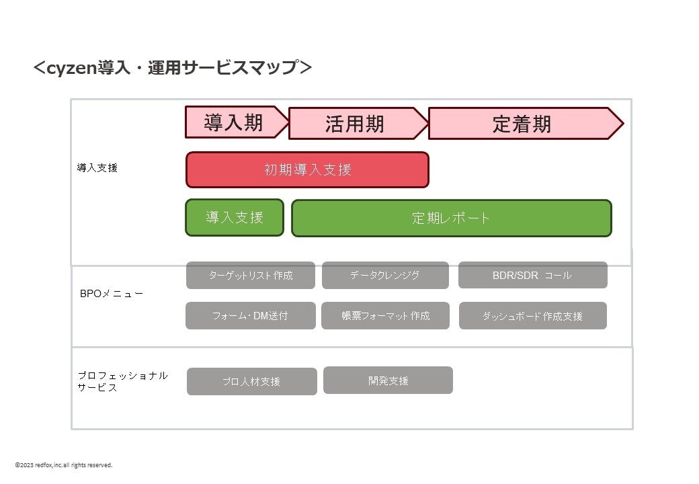699x484 pixels.
Task: Click the green 導入支援 box
Action: point(235,217)
